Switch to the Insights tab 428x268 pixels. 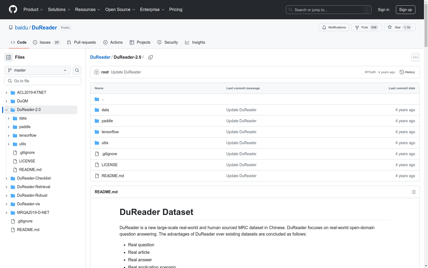[x=195, y=42]
